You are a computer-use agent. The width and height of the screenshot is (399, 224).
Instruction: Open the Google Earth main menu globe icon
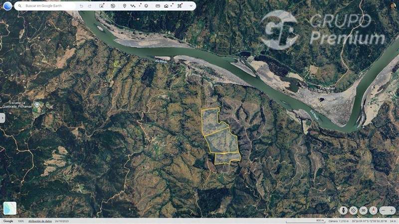pos(7,6)
